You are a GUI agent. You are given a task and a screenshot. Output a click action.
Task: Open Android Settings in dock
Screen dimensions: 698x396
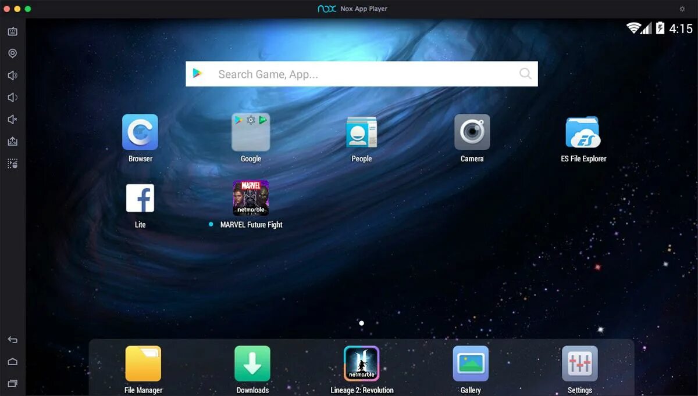[580, 363]
